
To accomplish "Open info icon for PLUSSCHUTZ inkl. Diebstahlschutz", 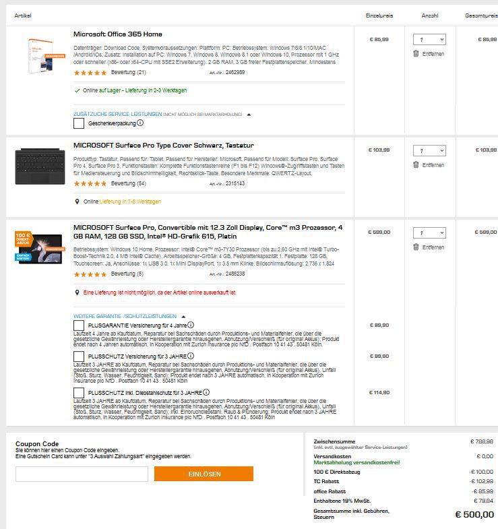I will (x=206, y=392).
